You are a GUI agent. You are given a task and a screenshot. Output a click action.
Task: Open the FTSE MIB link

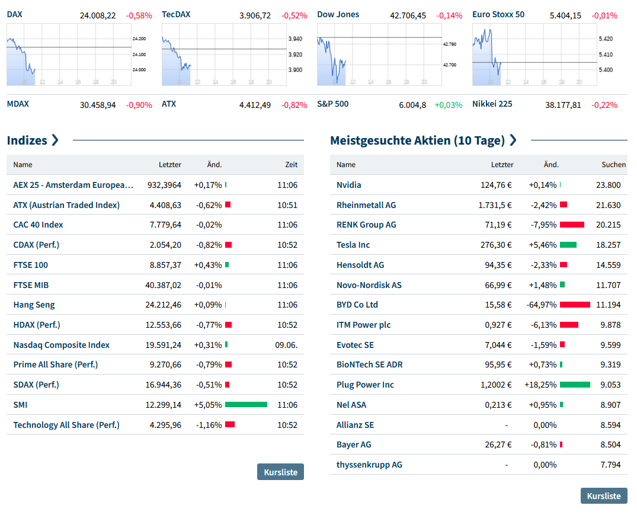point(31,285)
